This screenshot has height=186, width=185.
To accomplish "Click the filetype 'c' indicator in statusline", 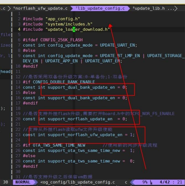I will (x=126, y=182).
